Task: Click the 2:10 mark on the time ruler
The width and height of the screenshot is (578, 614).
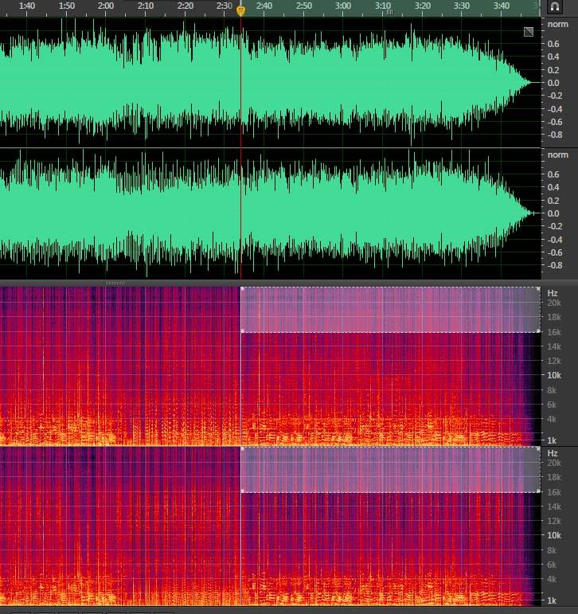Action: pos(146,6)
